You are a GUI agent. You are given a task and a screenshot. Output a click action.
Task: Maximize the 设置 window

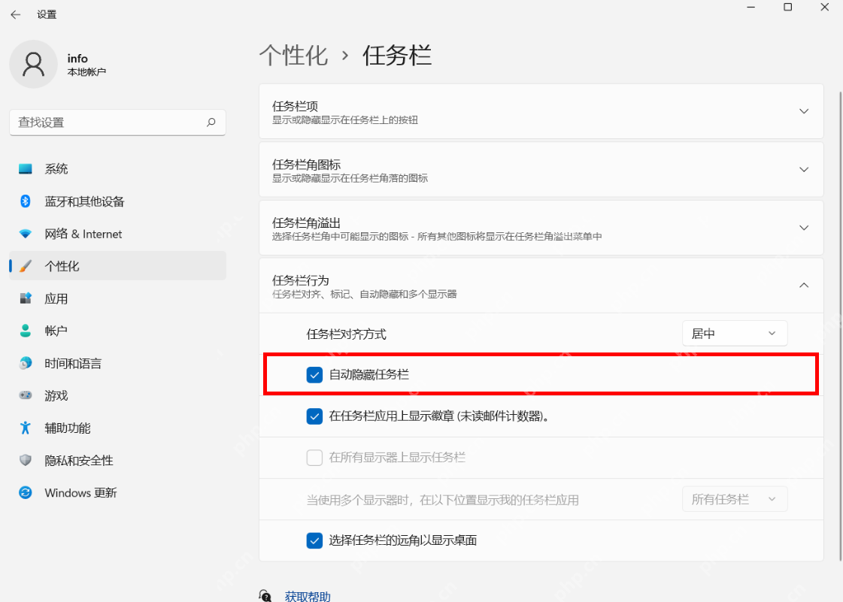787,7
